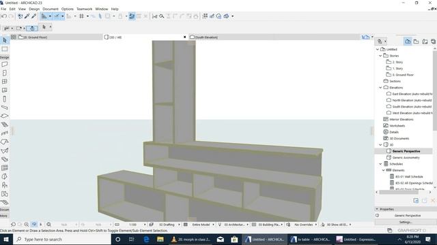The width and height of the screenshot is (437, 245).
Task: Switch to the 0. Ground Floor tab
Action: click(x=56, y=37)
